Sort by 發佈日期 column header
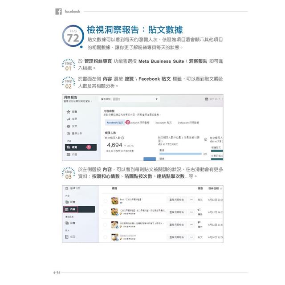Viewport: 285px width, 285px height. point(213,188)
